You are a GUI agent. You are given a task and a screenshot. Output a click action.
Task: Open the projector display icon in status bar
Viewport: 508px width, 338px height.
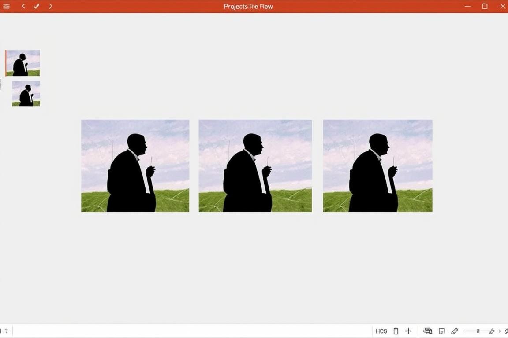click(428, 331)
